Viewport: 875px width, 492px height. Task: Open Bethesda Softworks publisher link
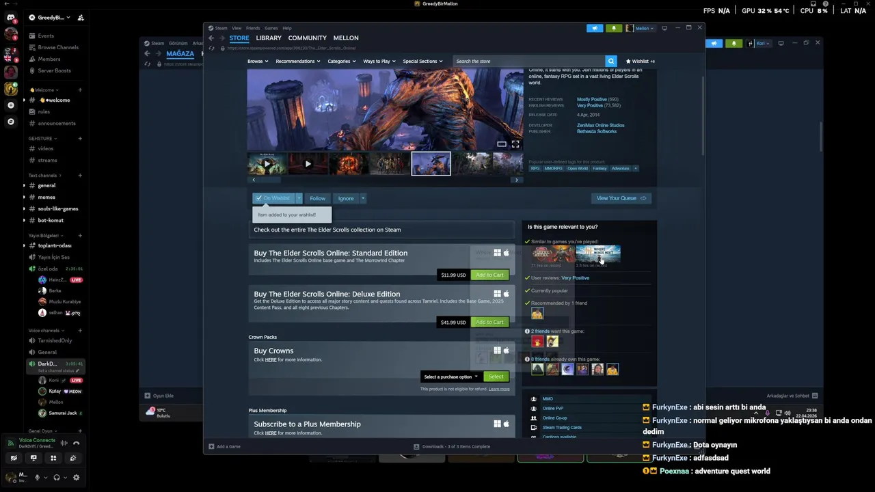(597, 131)
